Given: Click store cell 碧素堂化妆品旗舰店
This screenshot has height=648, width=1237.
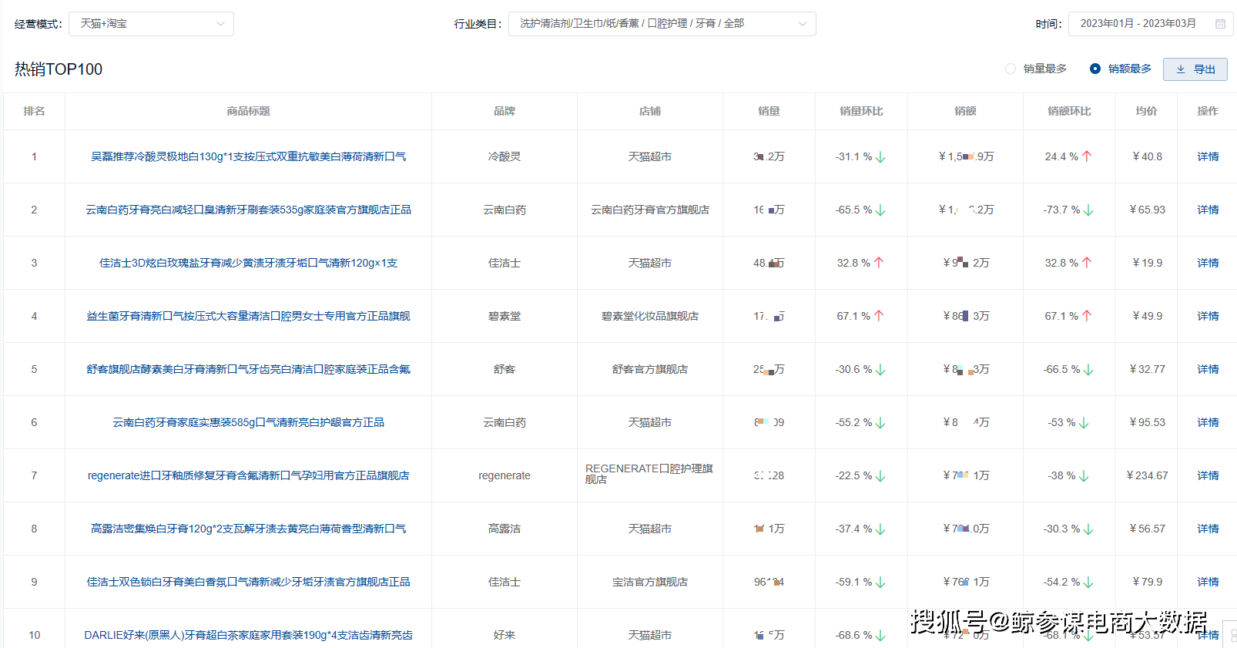Looking at the screenshot, I should click(650, 316).
